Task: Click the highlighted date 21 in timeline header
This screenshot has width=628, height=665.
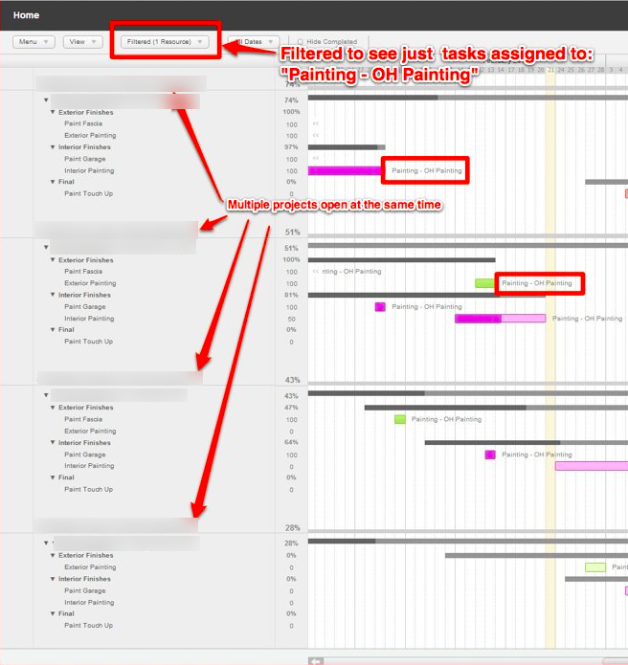Action: click(x=550, y=70)
